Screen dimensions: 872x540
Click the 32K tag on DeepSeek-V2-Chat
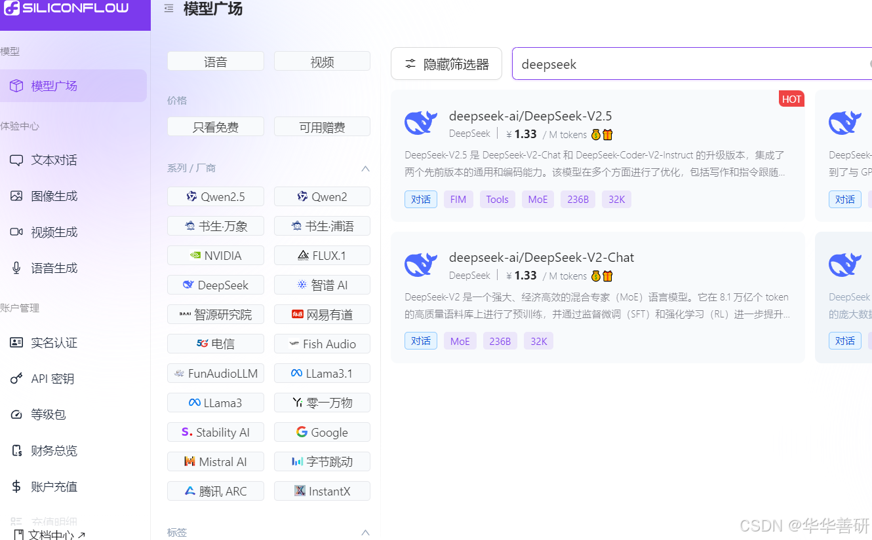[538, 340]
